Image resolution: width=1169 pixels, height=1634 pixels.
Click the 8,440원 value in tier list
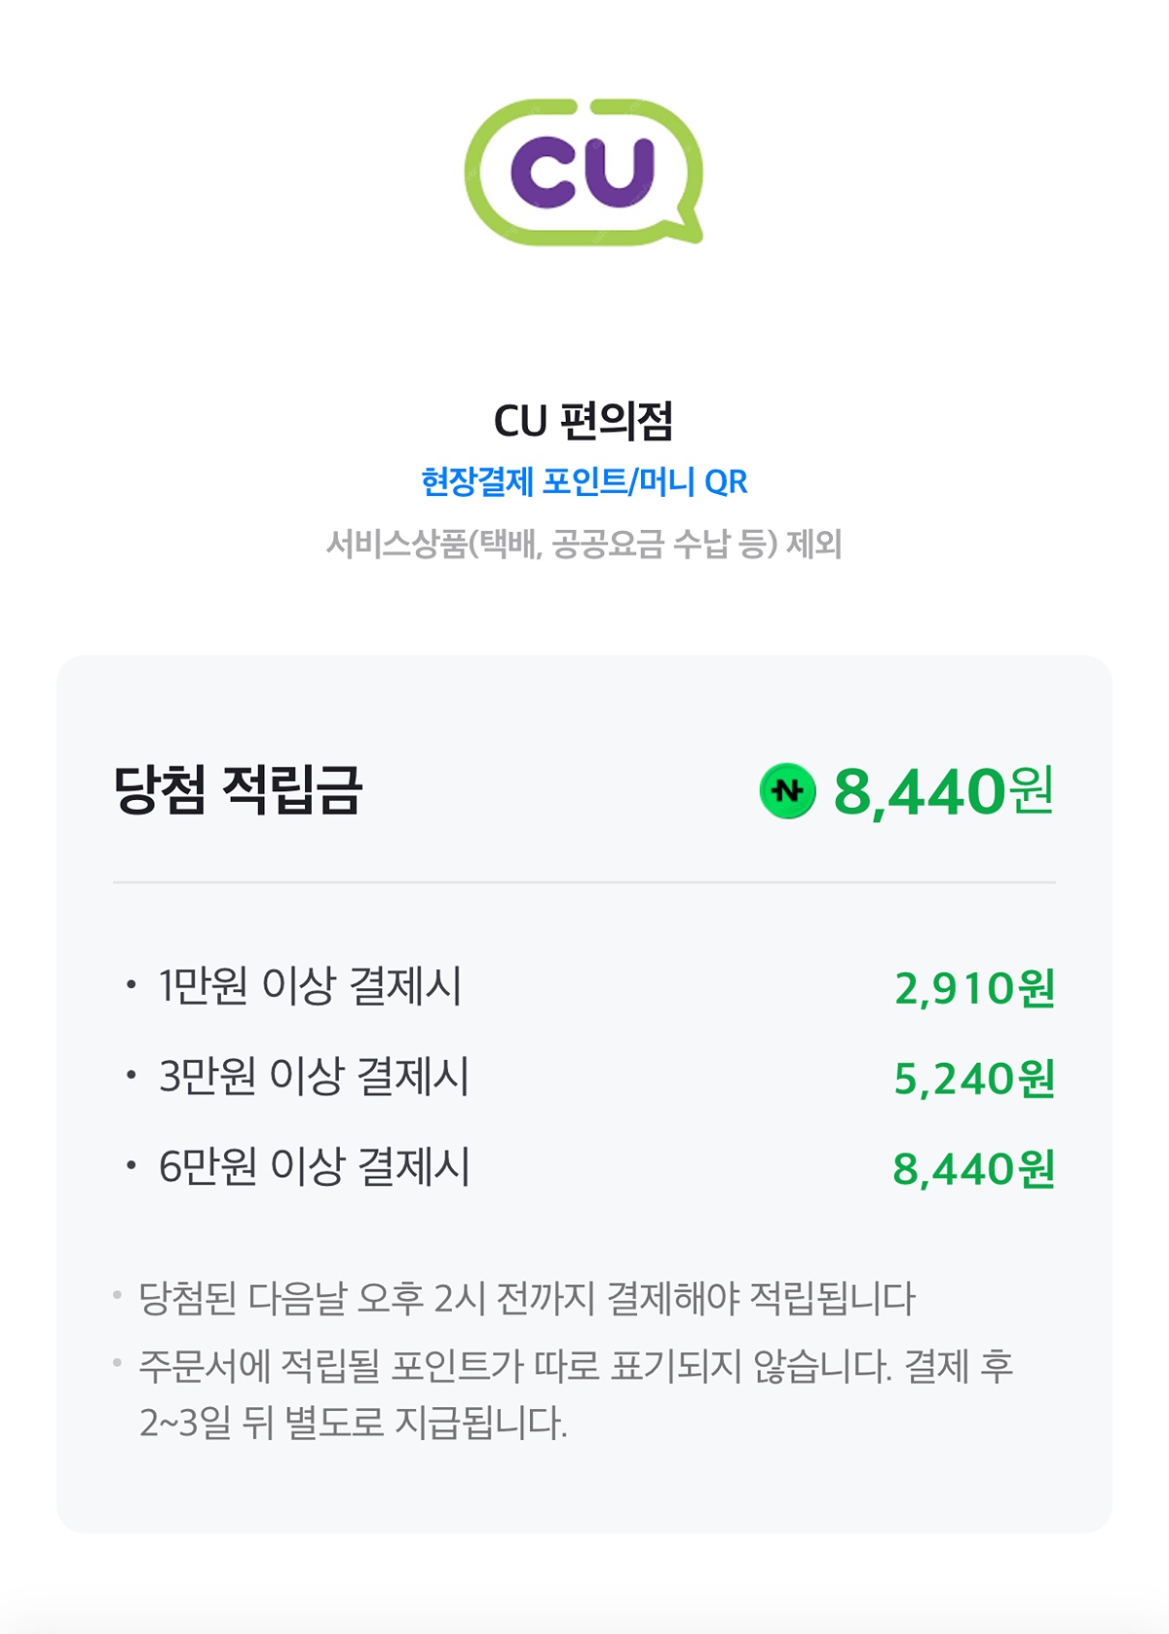click(974, 1168)
